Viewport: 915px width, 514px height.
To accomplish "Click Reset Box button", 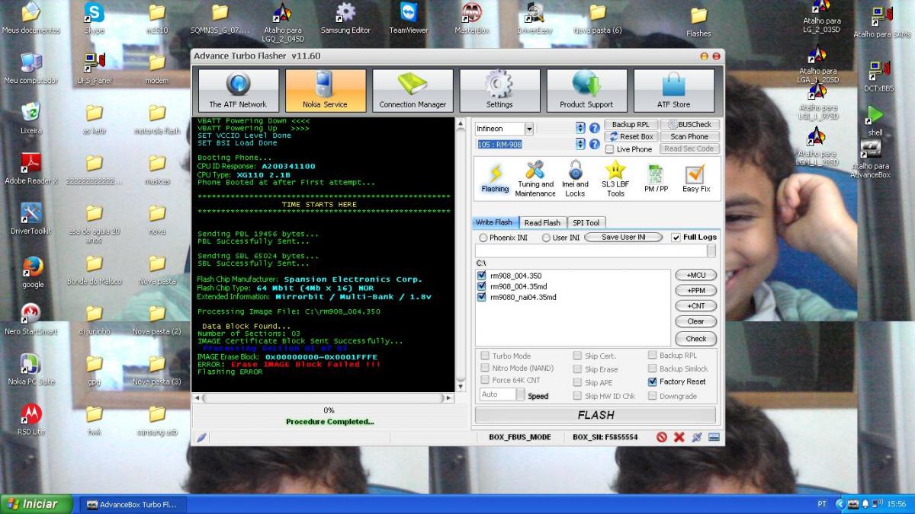I will point(630,137).
